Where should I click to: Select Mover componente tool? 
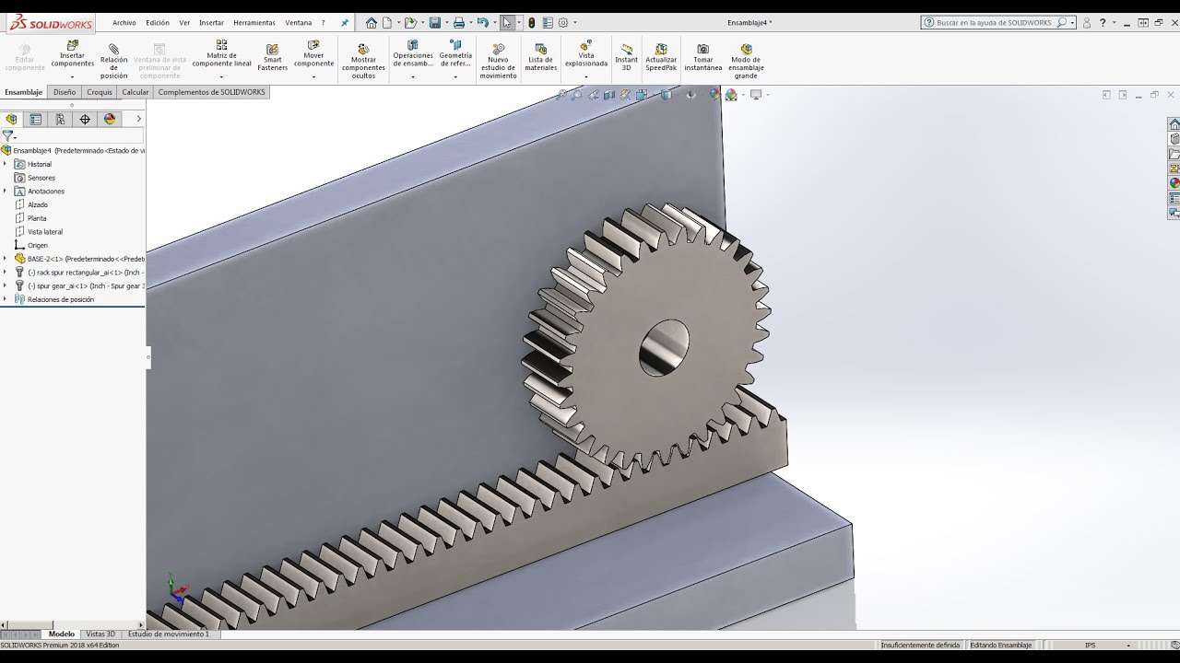(x=313, y=54)
